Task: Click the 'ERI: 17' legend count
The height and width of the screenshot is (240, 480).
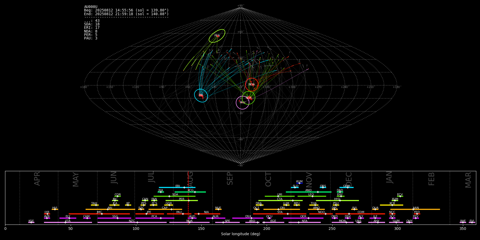Action: (92, 28)
